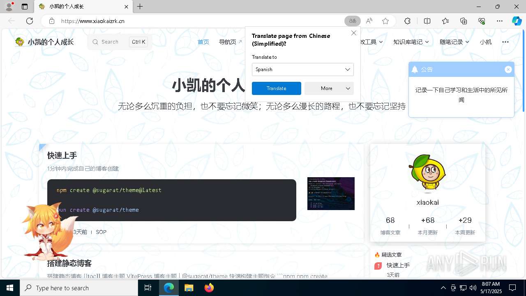Reload the current page

(x=30, y=21)
